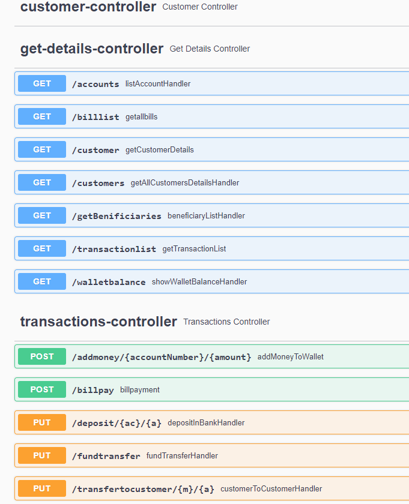409x504 pixels.
Task: Click the /accounts path text
Action: tap(95, 84)
